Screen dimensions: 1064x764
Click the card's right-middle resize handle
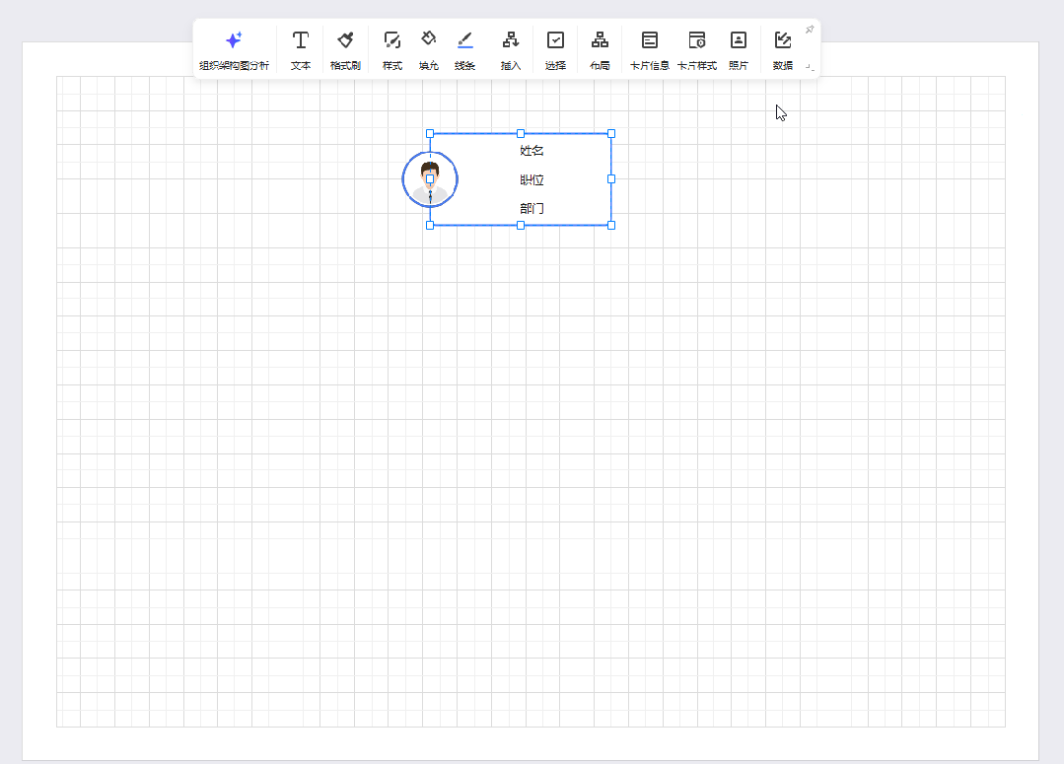[x=611, y=179]
